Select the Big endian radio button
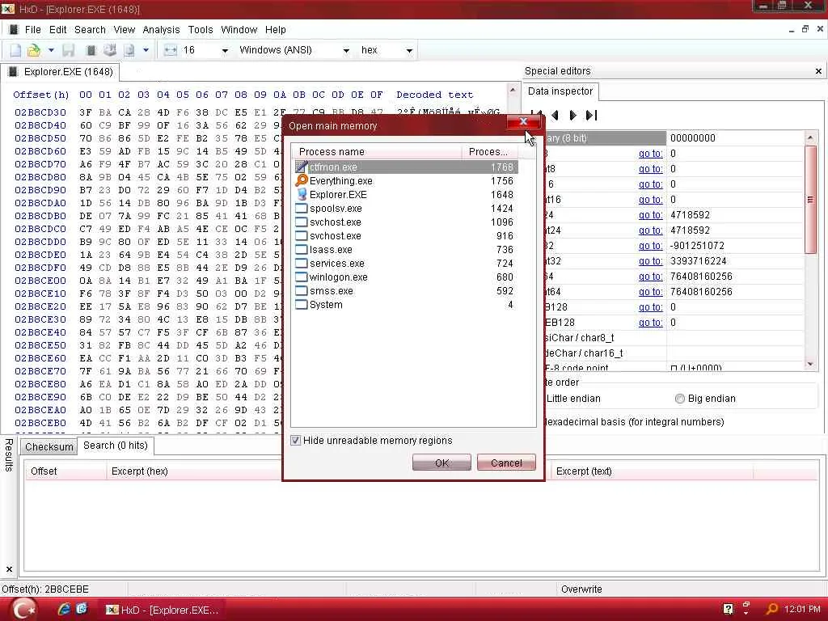 click(679, 399)
